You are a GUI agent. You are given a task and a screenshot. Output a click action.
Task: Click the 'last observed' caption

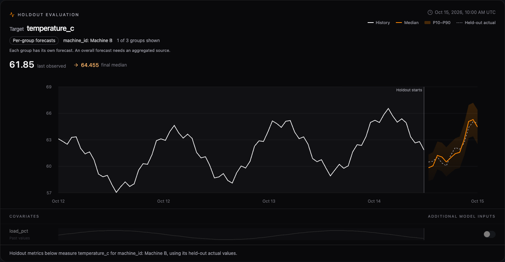(52, 66)
